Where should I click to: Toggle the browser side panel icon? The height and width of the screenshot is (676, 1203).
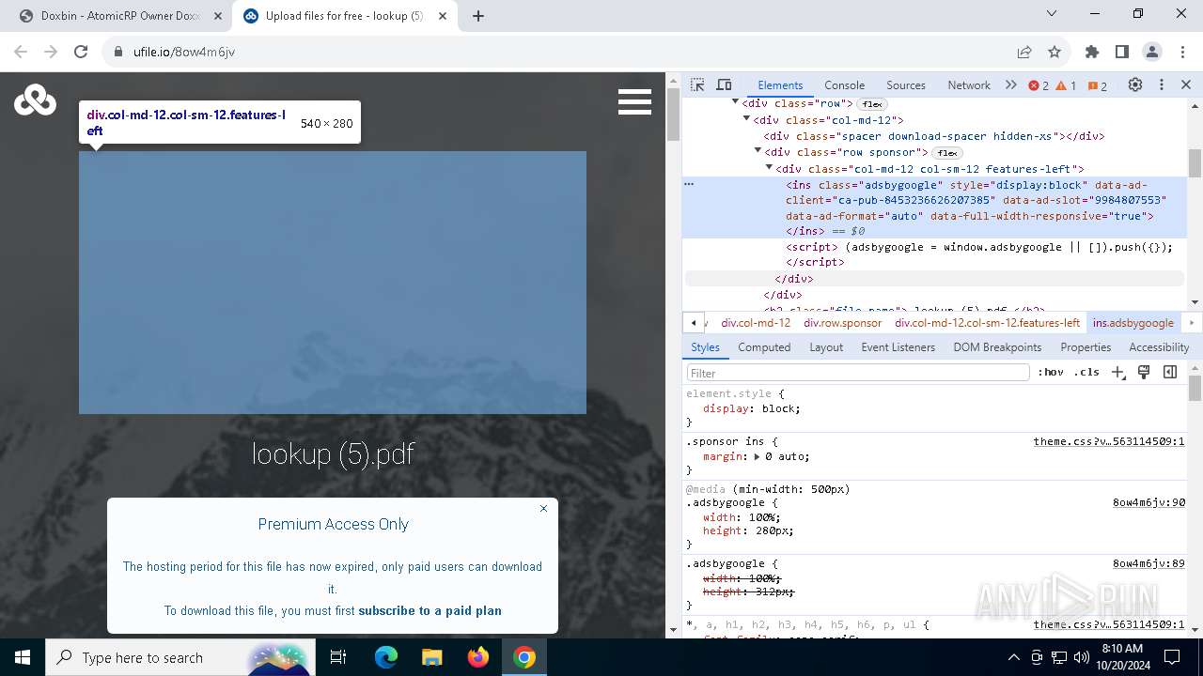click(x=1122, y=52)
